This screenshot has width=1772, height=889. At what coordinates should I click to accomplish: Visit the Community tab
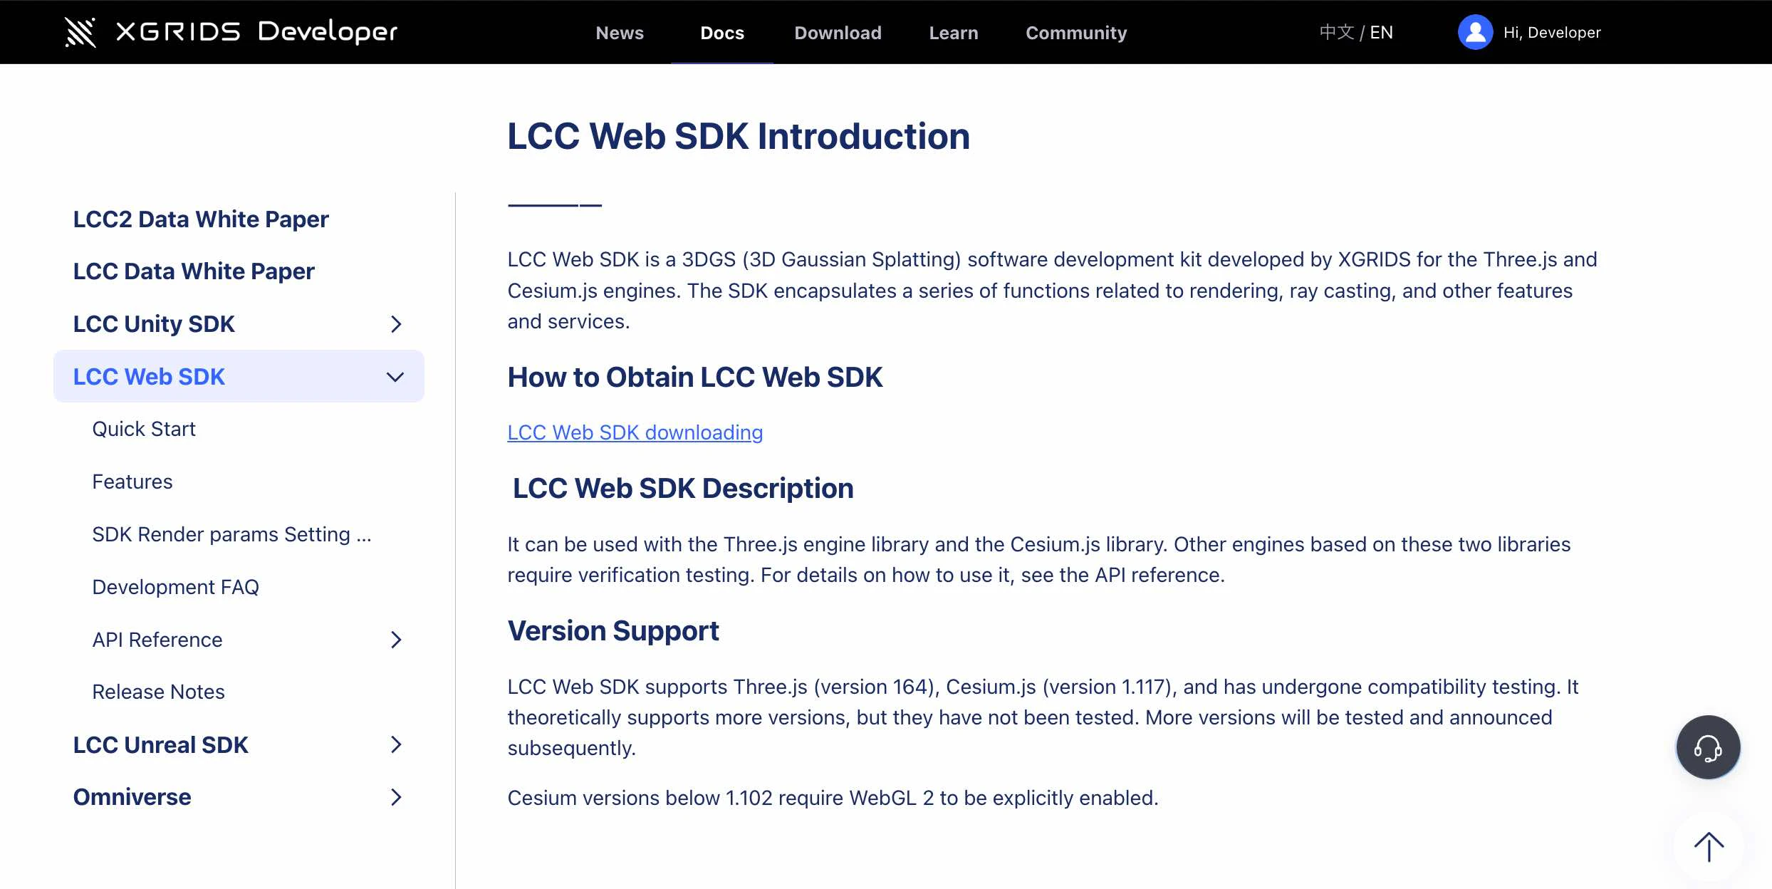coord(1076,33)
